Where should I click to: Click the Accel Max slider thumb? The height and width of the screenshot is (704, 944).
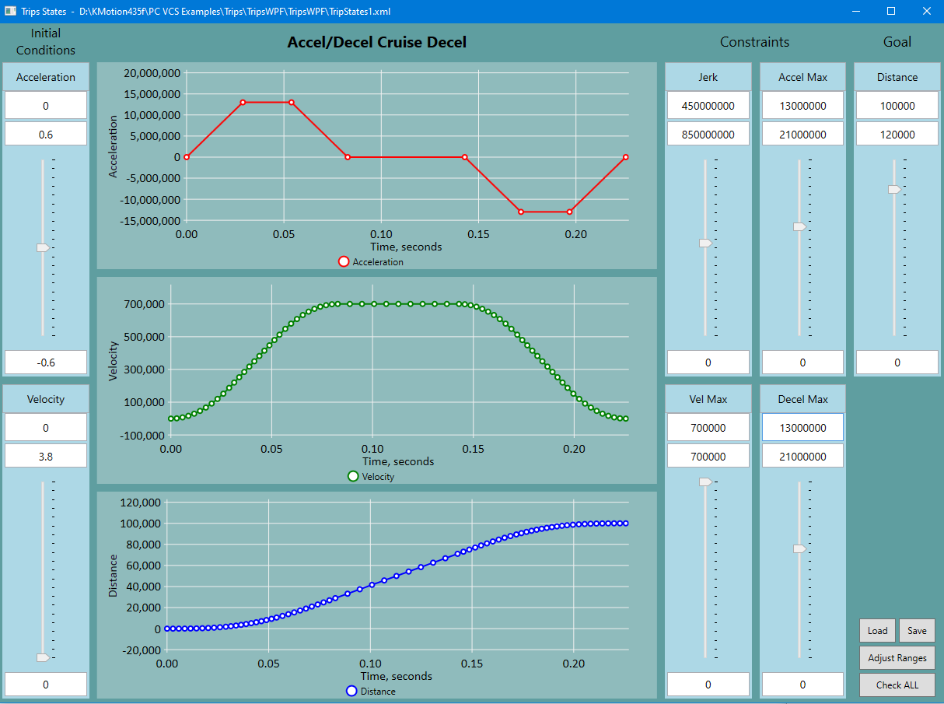tap(799, 226)
